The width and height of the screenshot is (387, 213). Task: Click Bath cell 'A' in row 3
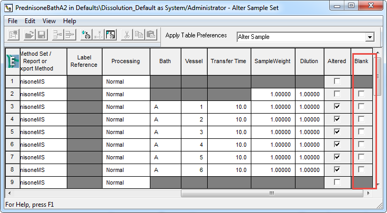(165, 107)
